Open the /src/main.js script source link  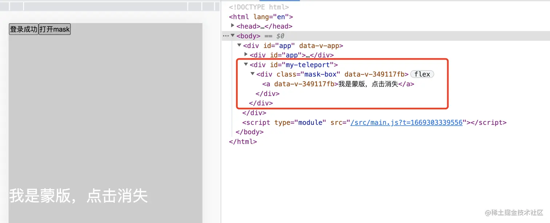point(406,123)
